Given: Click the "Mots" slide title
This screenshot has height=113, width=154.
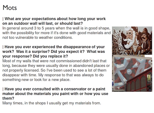Looking at the screenshot, I should pyautogui.click(x=10, y=8).
